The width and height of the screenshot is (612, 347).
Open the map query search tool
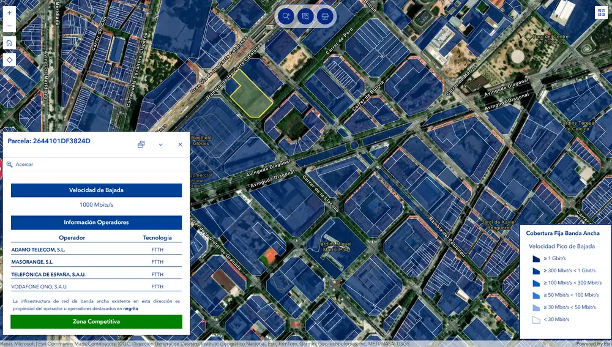tap(305, 17)
